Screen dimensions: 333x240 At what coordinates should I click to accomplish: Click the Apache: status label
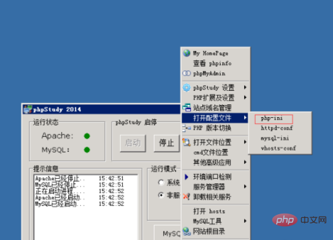[x=58, y=136]
